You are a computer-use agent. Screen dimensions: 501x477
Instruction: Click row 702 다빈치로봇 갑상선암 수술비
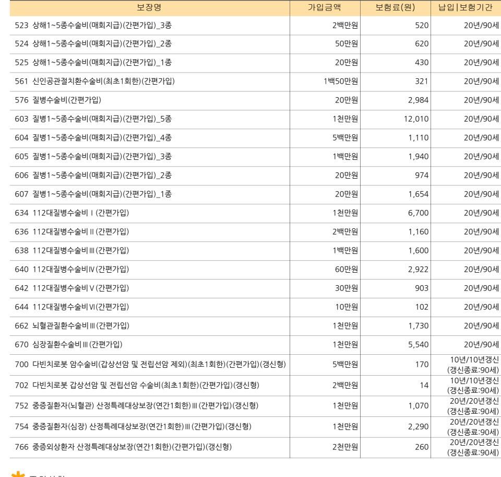(x=255, y=386)
